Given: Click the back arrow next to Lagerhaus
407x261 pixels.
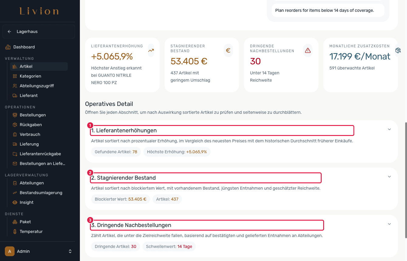Looking at the screenshot, I should click(9, 32).
